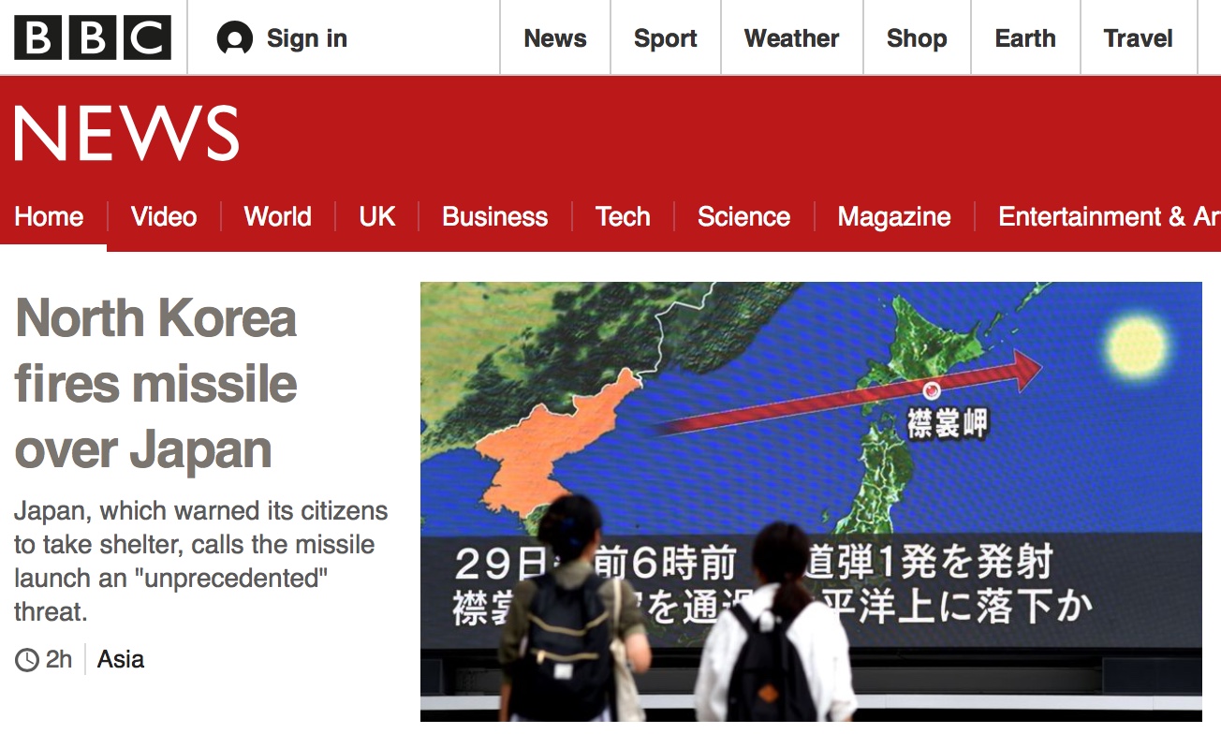Click the Sign in profile avatar icon
Viewport: 1221px width, 734px height.
coord(235,38)
